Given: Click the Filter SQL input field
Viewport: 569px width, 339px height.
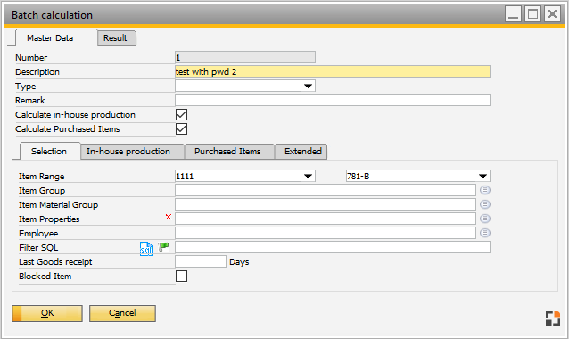Looking at the screenshot, I should click(333, 247).
